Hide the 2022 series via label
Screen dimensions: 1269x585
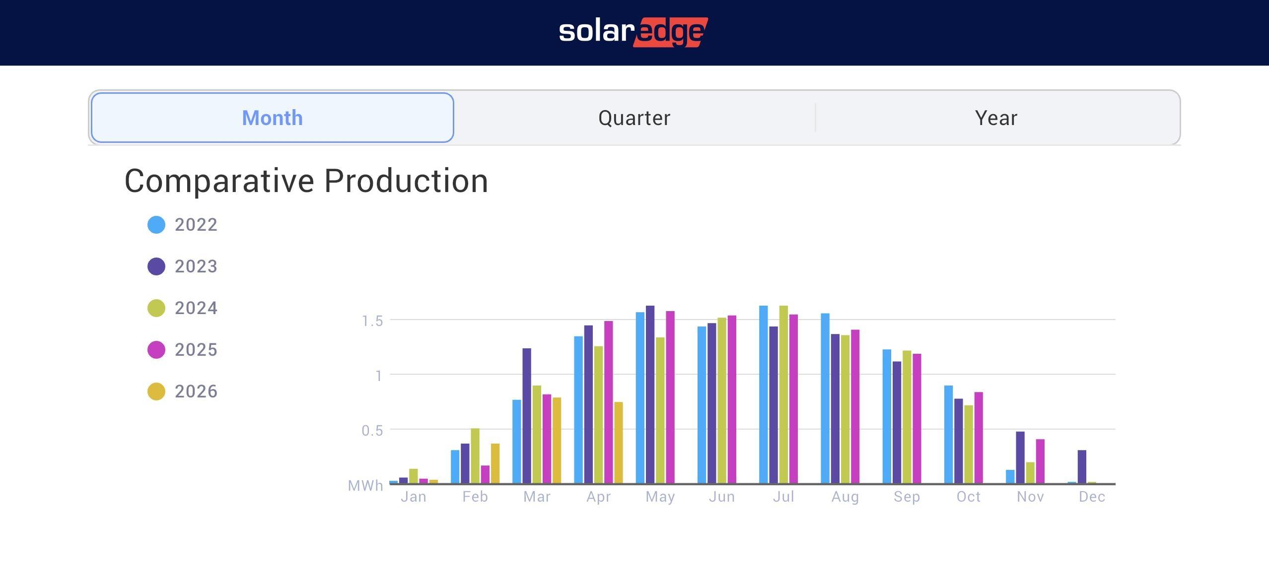[196, 225]
